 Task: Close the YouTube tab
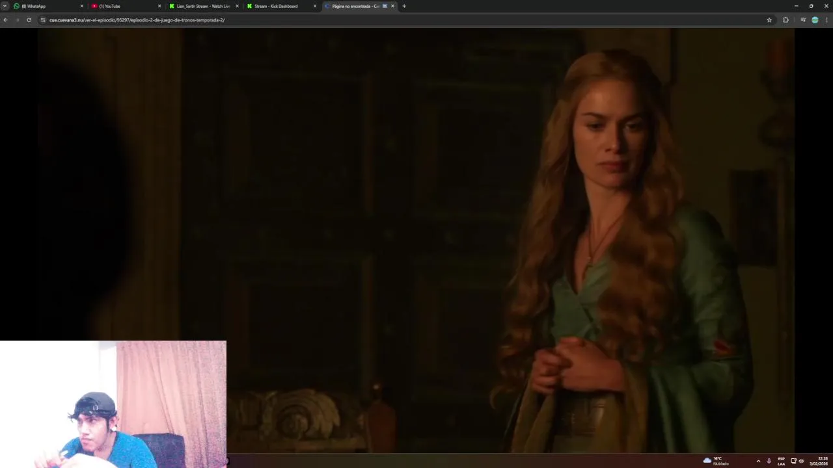(x=159, y=6)
